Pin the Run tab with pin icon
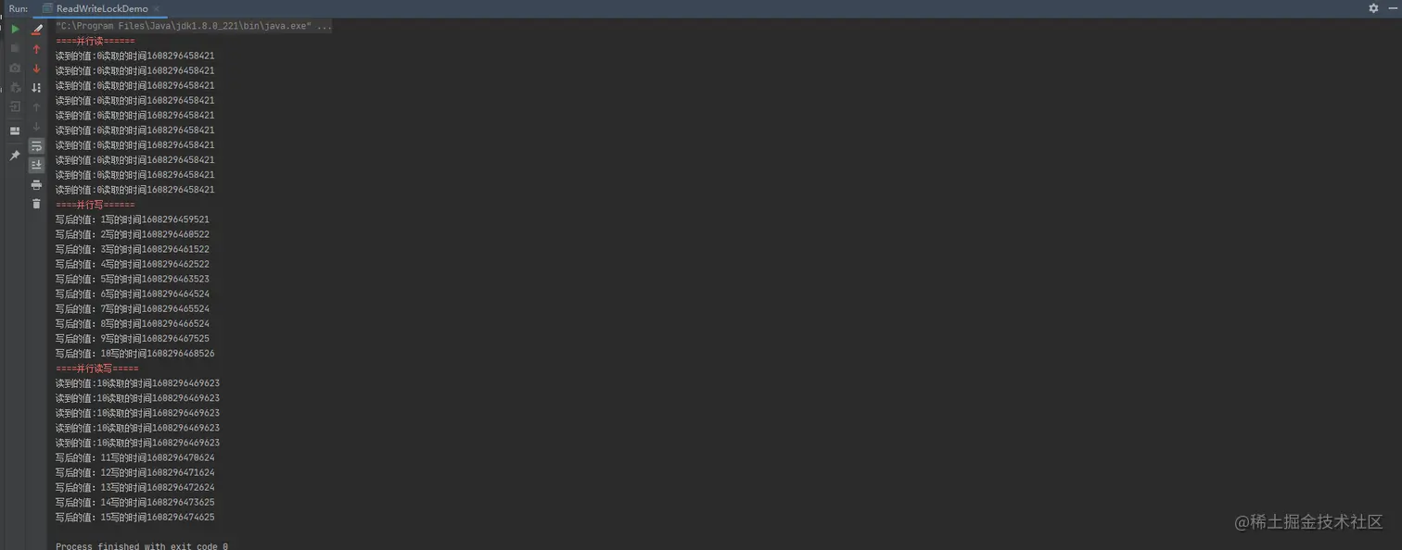The width and height of the screenshot is (1402, 550). 15,156
